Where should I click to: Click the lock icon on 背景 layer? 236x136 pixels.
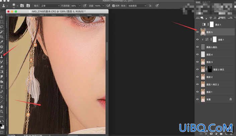click(x=231, y=99)
